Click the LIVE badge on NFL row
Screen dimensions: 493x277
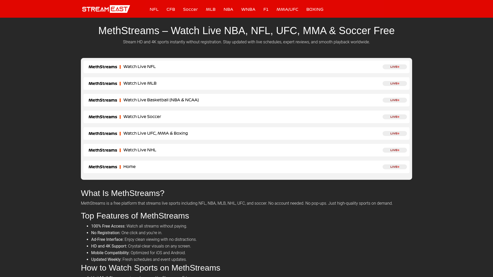[x=395, y=67]
